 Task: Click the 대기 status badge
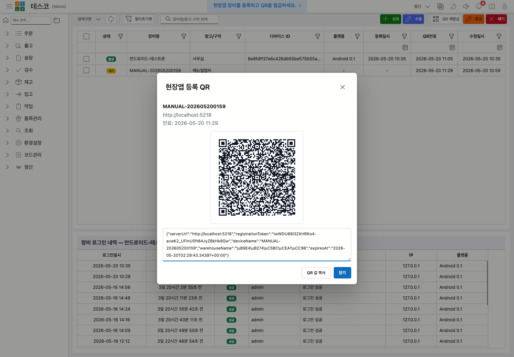click(111, 71)
